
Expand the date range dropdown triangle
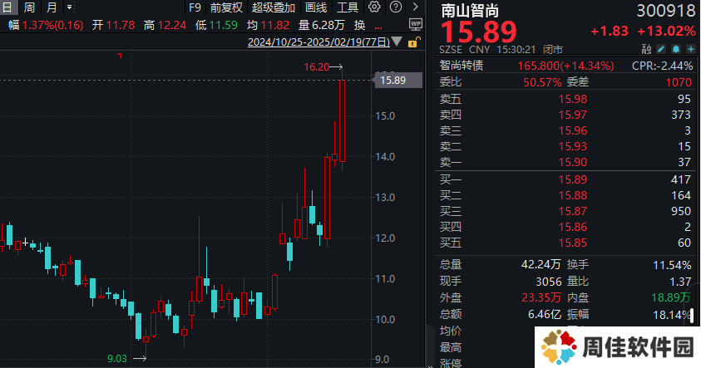click(x=397, y=42)
